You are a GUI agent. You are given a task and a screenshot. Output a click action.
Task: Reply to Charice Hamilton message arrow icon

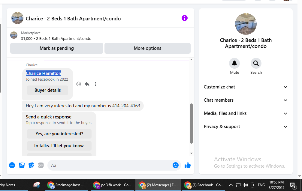(x=87, y=84)
